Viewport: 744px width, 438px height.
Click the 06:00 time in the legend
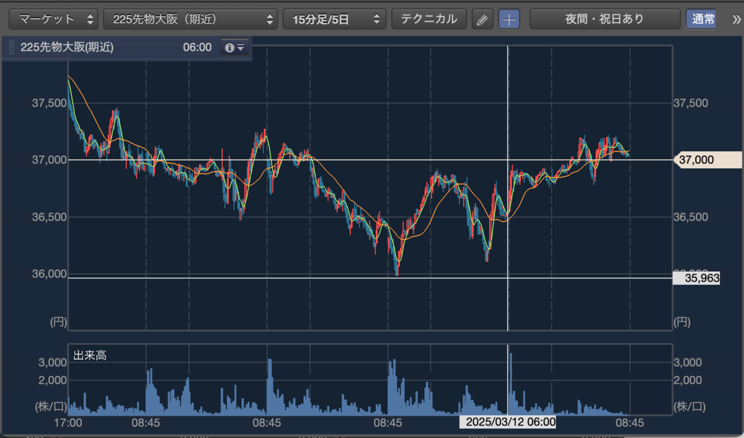197,47
